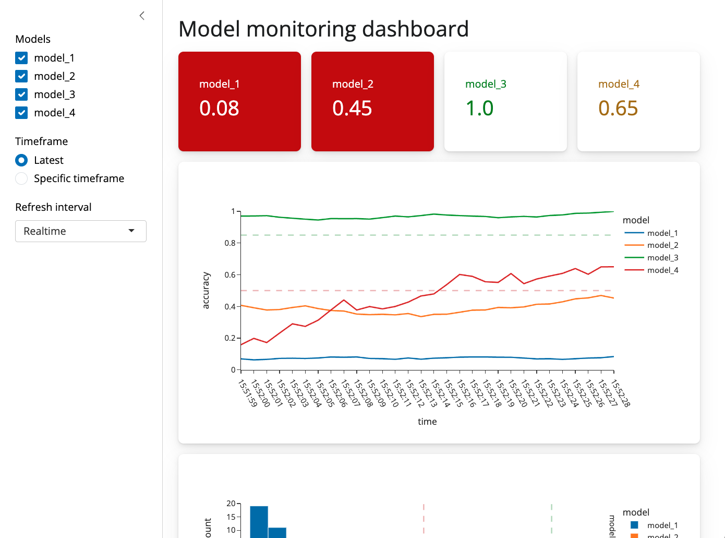725x538 pixels.
Task: Click the model_4 card showing 0.65
Action: (x=638, y=101)
